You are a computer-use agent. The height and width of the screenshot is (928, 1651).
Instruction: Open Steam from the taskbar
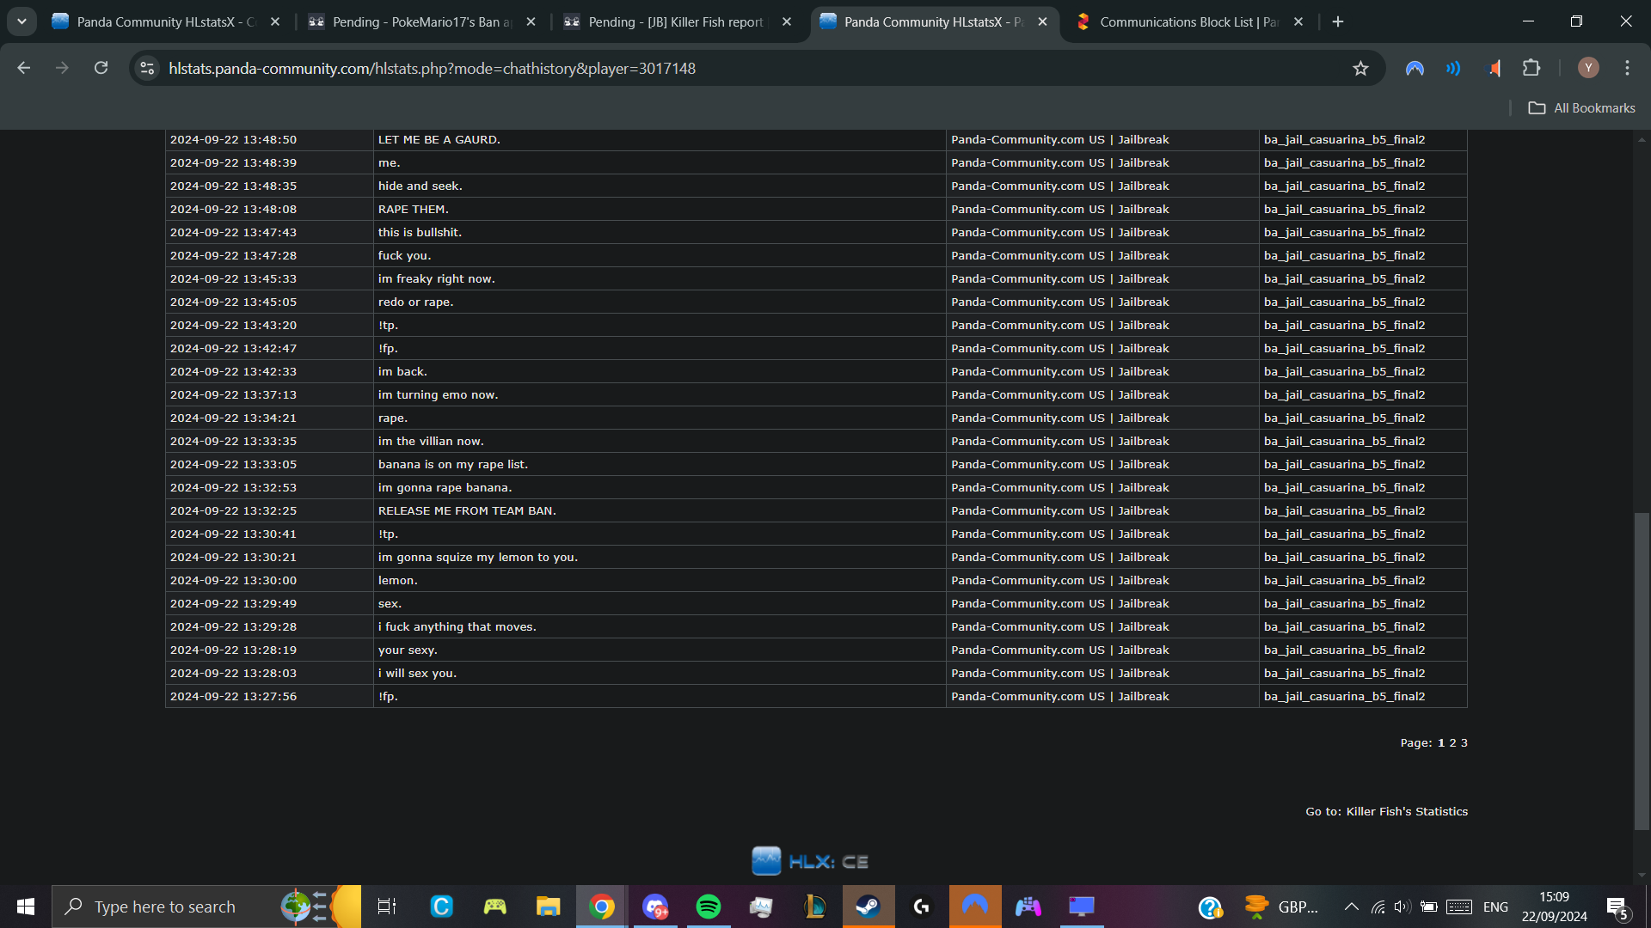tap(868, 907)
